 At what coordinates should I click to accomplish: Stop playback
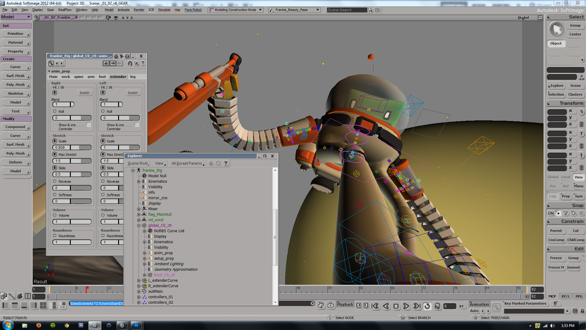click(396, 306)
